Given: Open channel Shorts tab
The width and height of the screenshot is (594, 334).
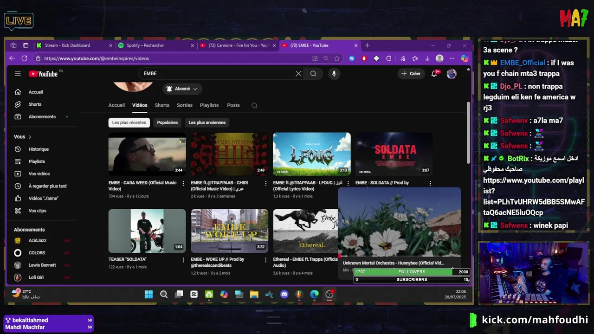Looking at the screenshot, I should point(162,105).
